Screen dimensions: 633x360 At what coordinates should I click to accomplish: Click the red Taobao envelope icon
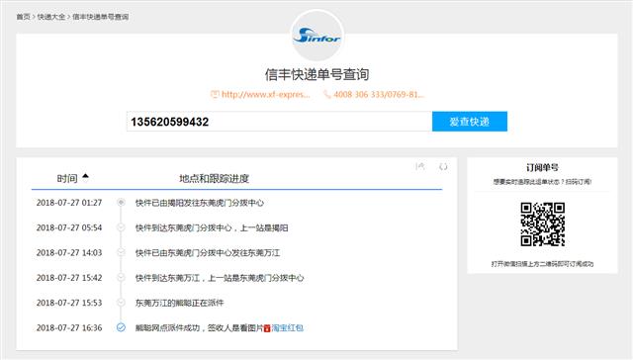(267, 328)
